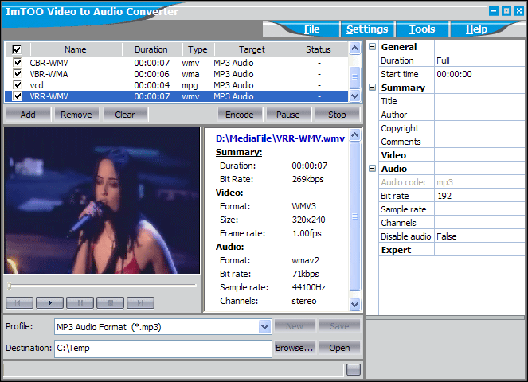Toggle the vcd file checkbox
Screen dimensions: 528x382
(x=18, y=85)
